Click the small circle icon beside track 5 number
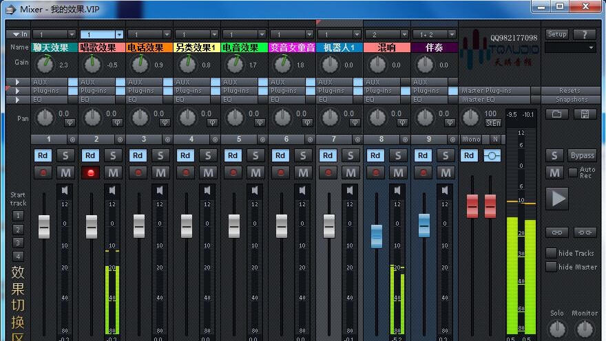The height and width of the screenshot is (341, 606). click(x=260, y=140)
